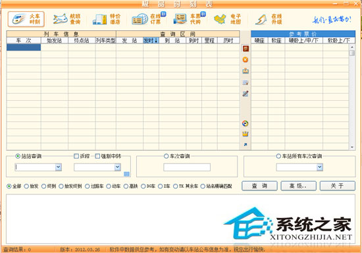The width and height of the screenshot is (362, 253).
Task: Click the gold crown icon
Action: coord(246,134)
